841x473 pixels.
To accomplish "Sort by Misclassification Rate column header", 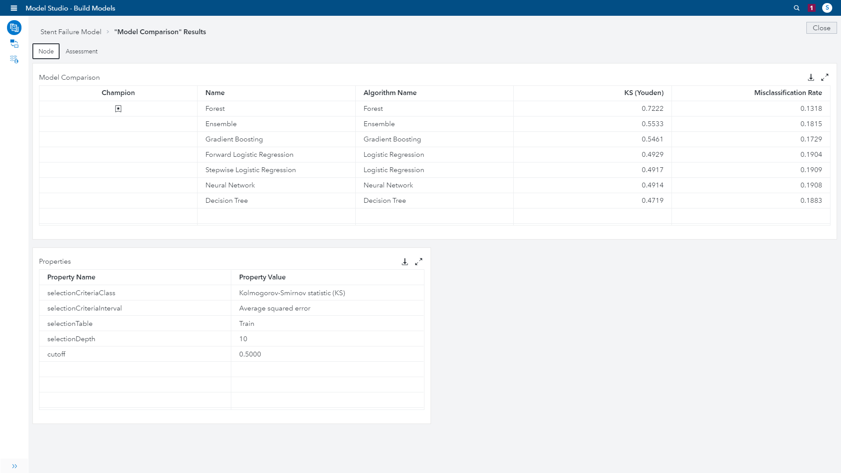I will coord(788,93).
